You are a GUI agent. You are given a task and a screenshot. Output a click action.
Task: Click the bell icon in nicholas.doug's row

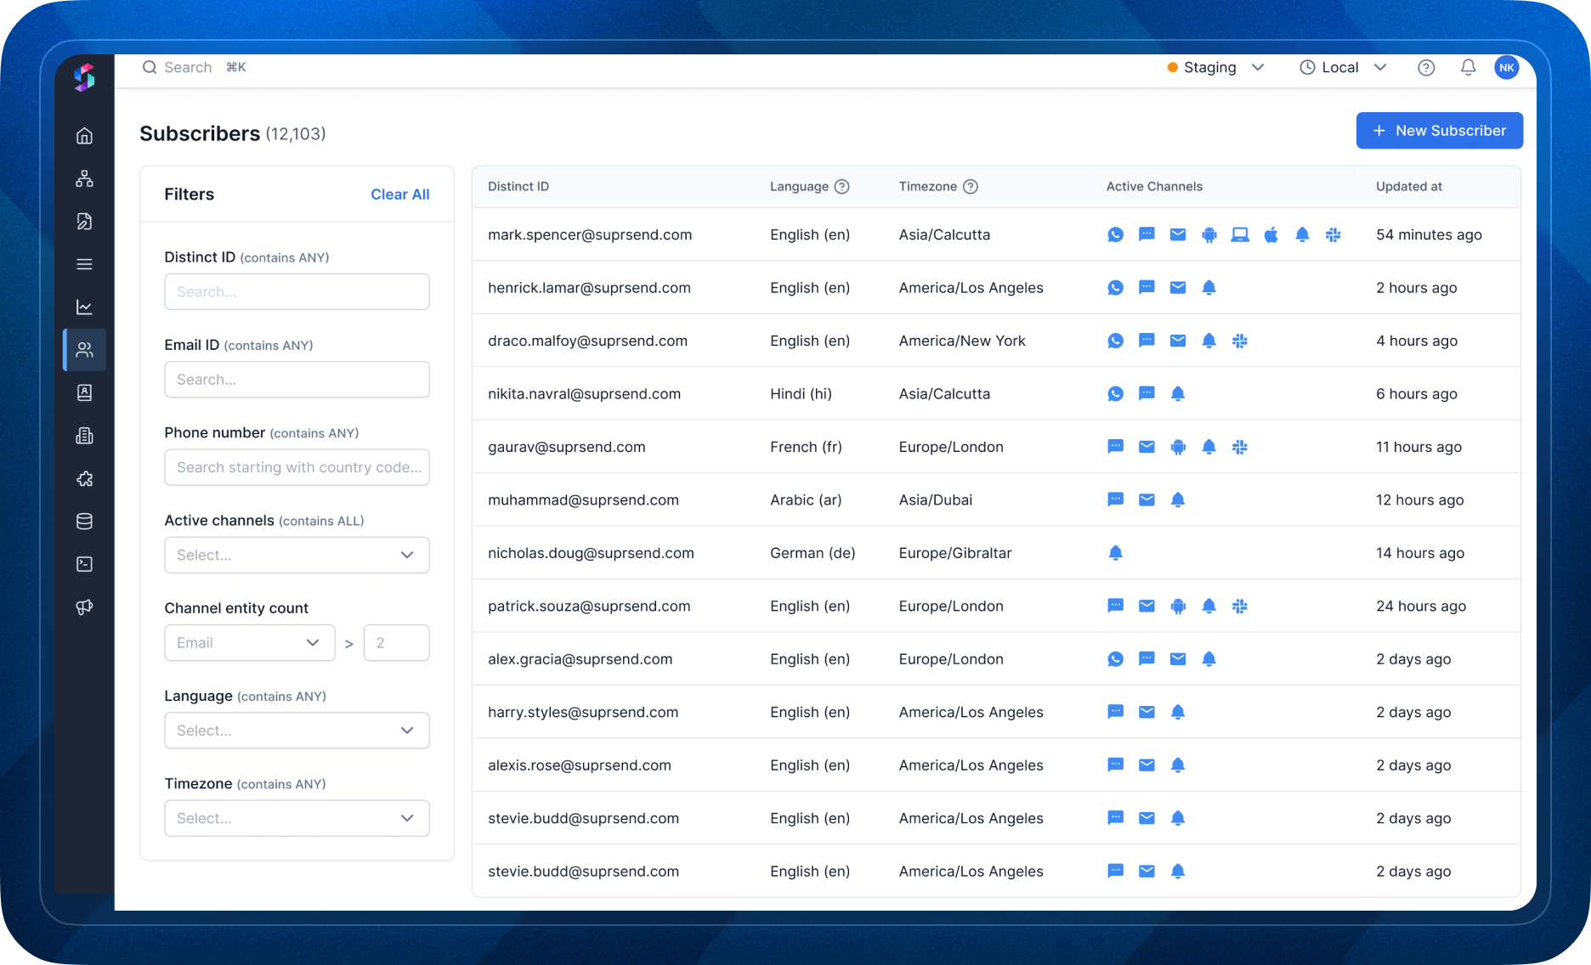click(x=1116, y=553)
